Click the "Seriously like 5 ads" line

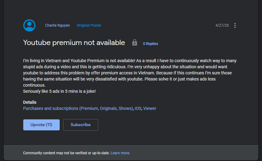[59, 91]
